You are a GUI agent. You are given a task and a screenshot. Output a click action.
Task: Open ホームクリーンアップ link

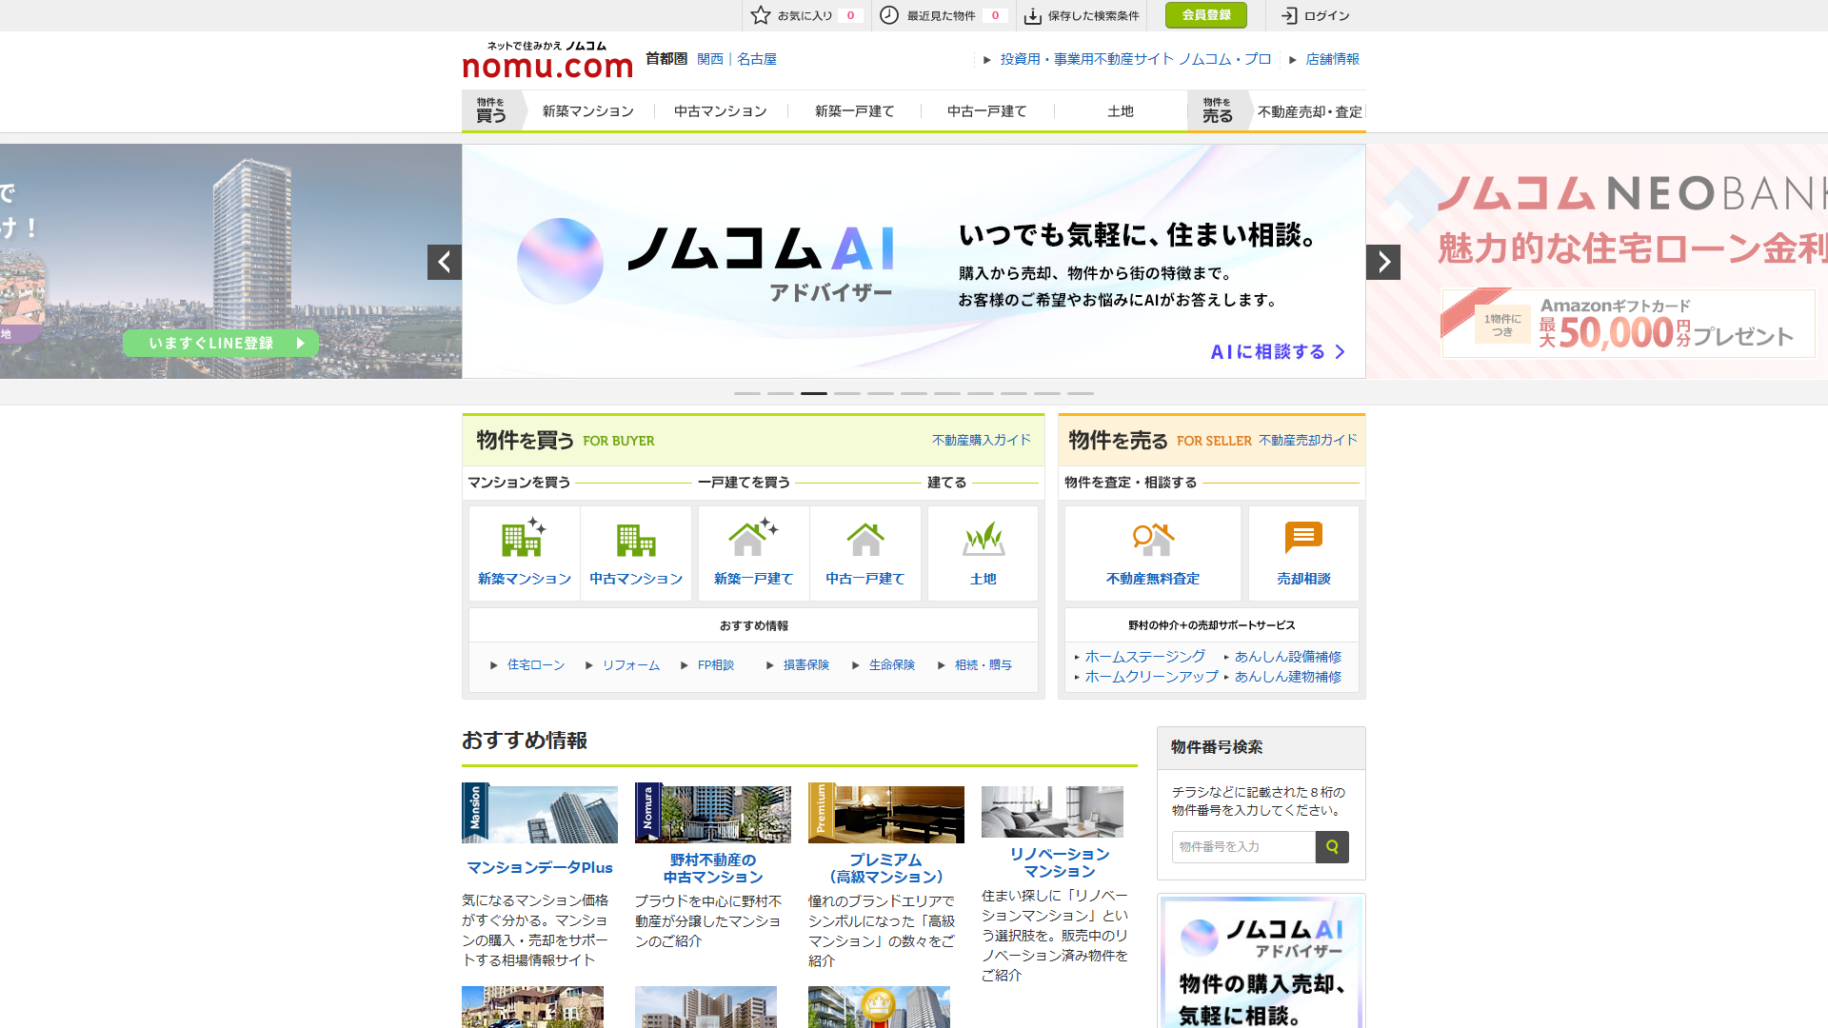[1152, 677]
